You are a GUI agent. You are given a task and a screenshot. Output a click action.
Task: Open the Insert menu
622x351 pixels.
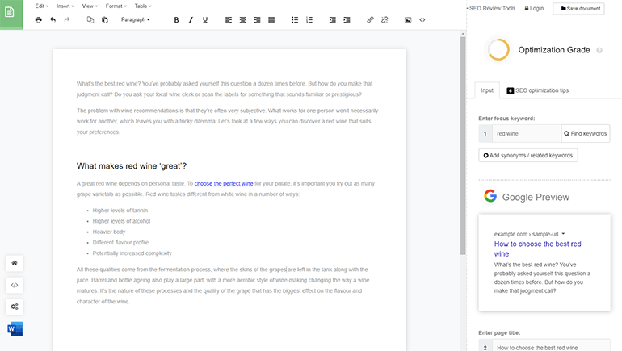pyautogui.click(x=66, y=6)
